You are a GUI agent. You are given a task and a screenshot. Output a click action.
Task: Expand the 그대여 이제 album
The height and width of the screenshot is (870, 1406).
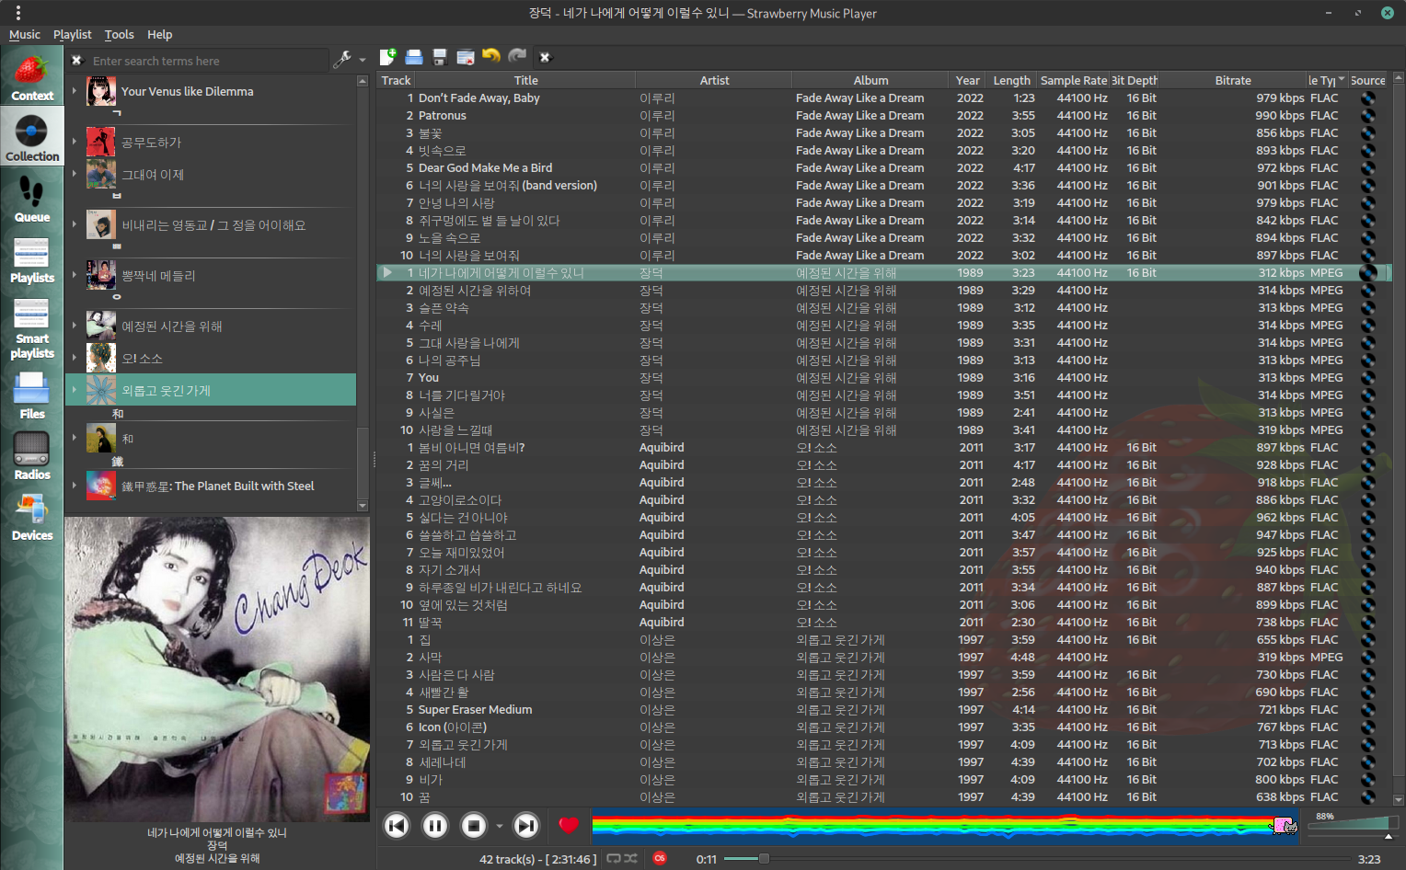point(75,174)
